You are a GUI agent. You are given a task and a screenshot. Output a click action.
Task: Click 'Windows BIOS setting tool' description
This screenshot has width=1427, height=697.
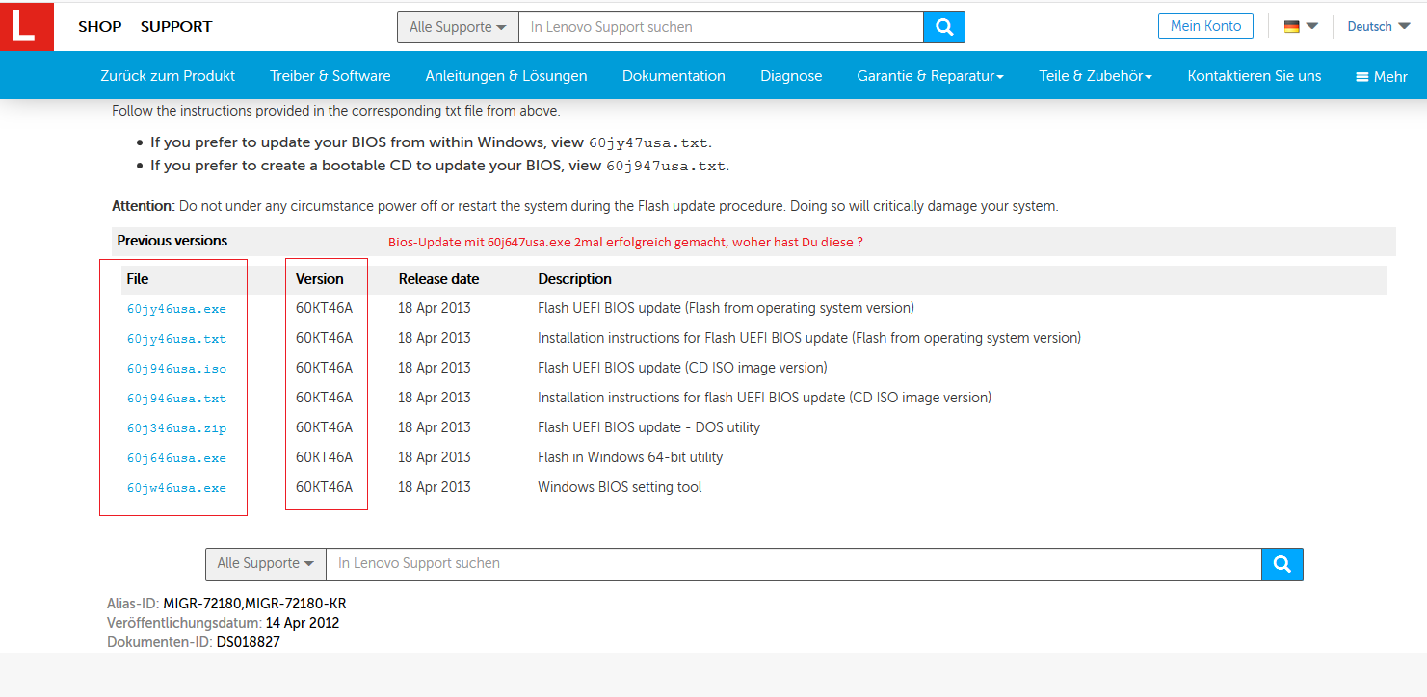pos(620,487)
